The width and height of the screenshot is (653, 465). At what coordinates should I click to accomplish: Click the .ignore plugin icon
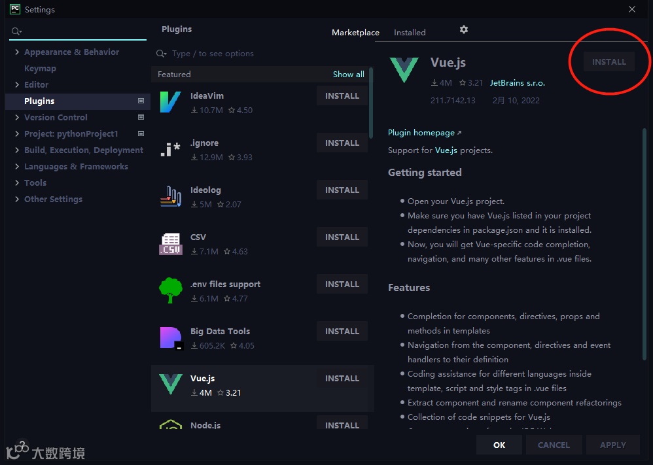[171, 150]
